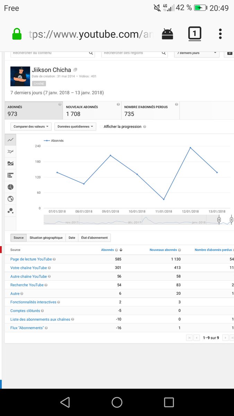Image resolution: width=234 pixels, height=416 pixels.
Task: Sort descending arrow on Abonnés column
Action: point(121,250)
